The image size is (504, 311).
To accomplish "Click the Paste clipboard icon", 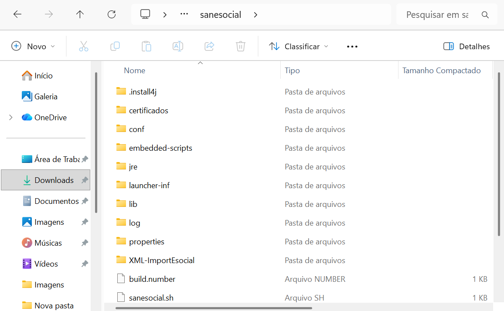I will pos(146,46).
